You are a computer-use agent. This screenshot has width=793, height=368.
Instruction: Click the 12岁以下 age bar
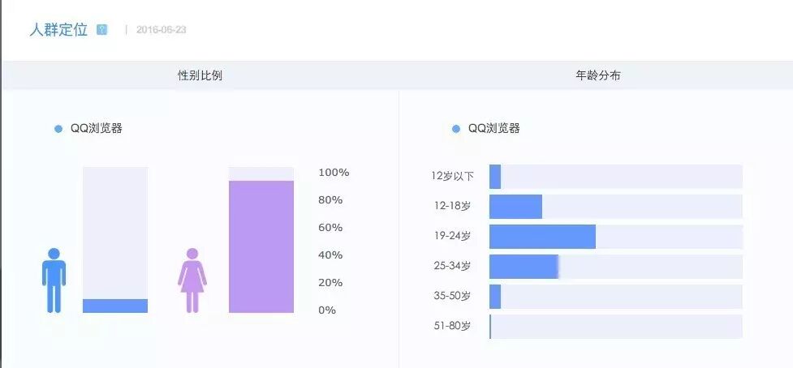click(x=495, y=177)
